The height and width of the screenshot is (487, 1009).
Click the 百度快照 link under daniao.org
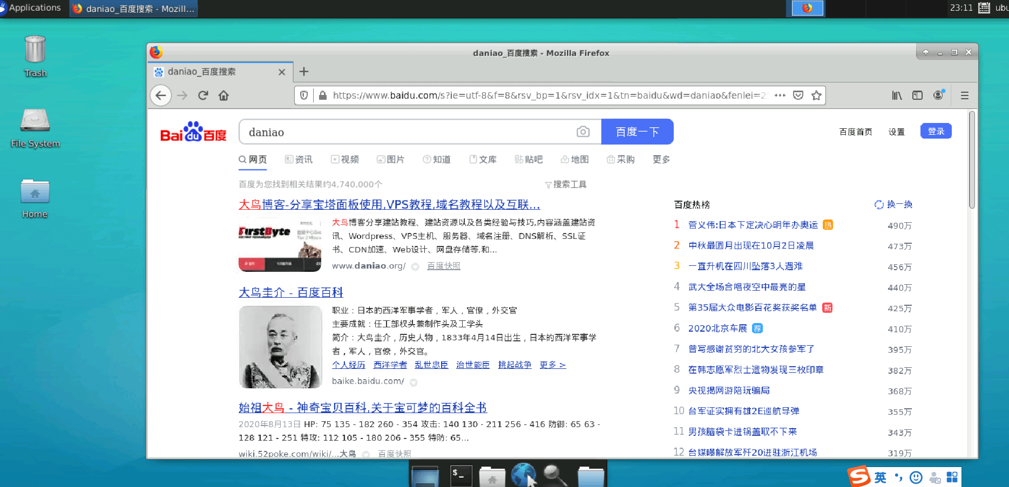click(443, 266)
